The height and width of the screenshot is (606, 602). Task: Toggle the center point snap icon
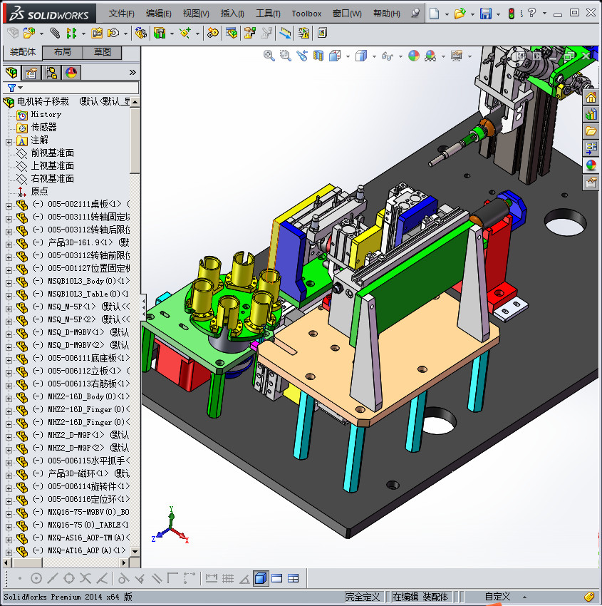coord(36,578)
